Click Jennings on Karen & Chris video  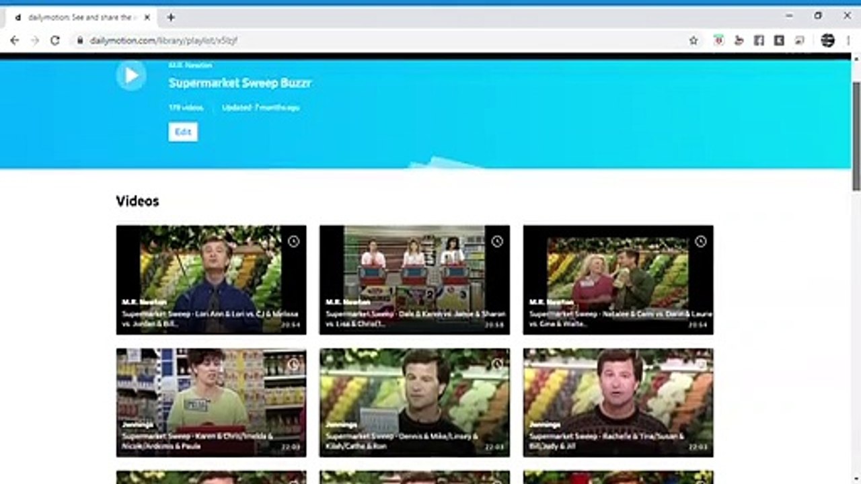(138, 426)
